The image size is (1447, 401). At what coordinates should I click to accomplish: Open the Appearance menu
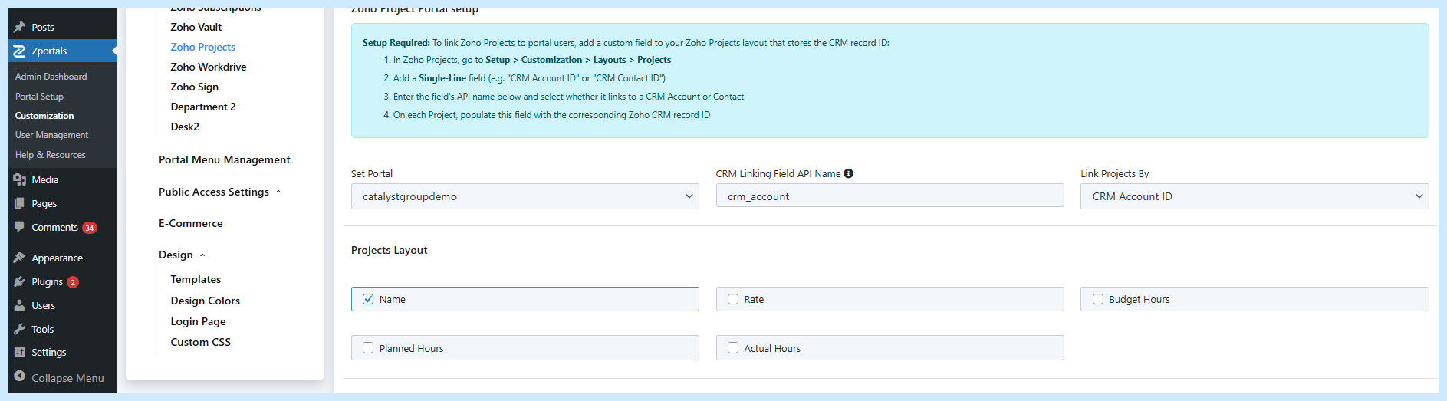[57, 258]
